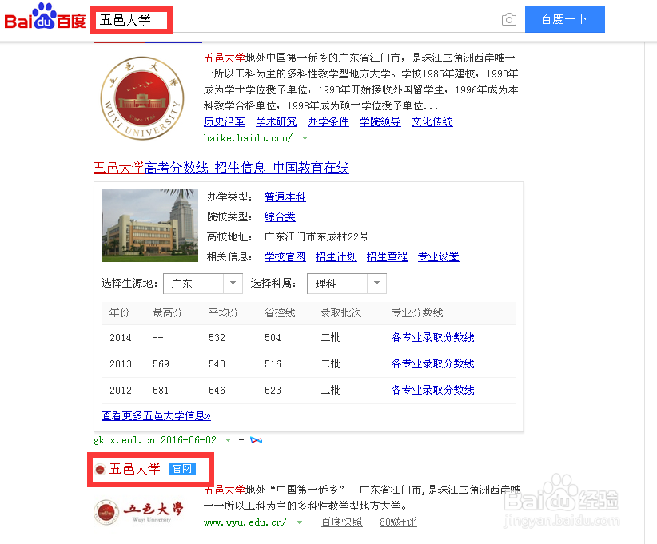Open 2014 各专业录取分数线 link

[432, 338]
